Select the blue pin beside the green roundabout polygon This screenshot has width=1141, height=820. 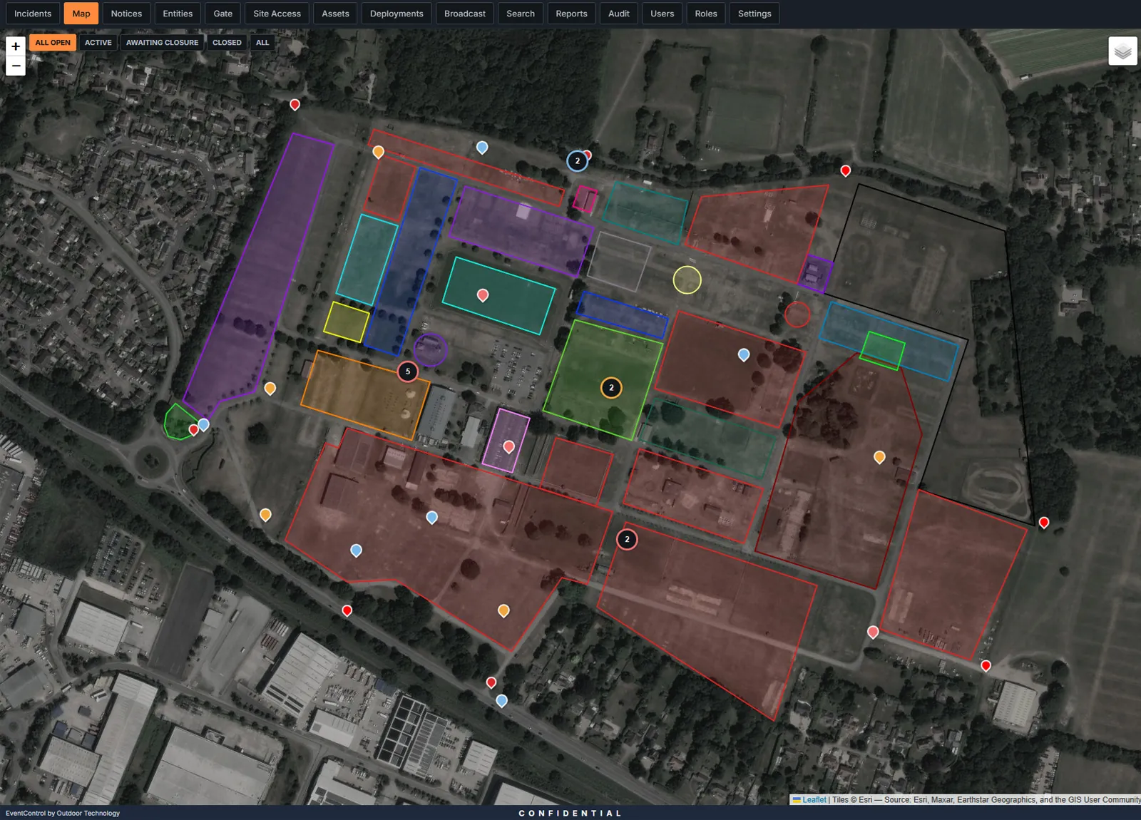click(204, 425)
